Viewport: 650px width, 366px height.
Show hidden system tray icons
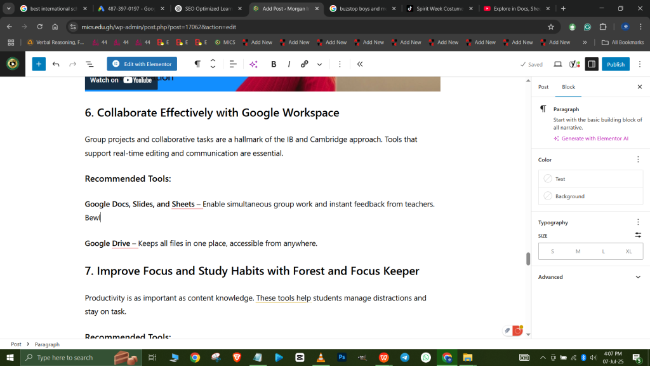(x=543, y=357)
